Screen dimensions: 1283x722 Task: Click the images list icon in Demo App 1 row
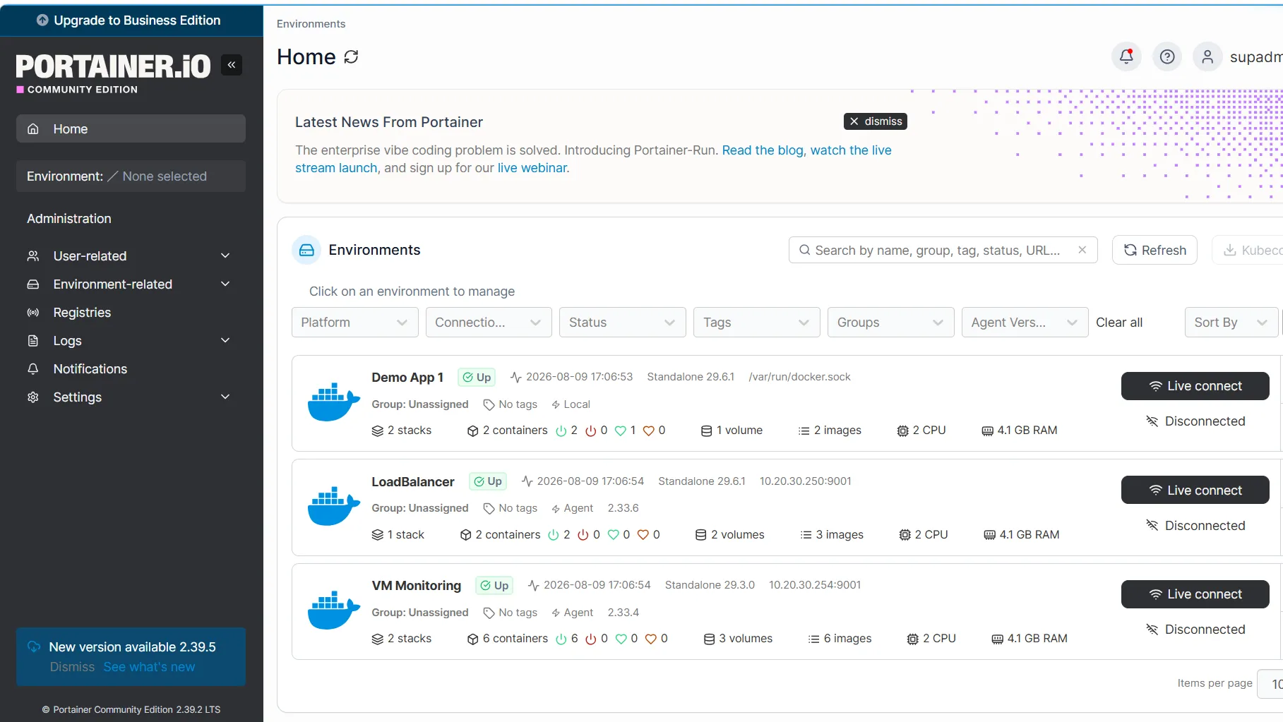click(x=804, y=431)
